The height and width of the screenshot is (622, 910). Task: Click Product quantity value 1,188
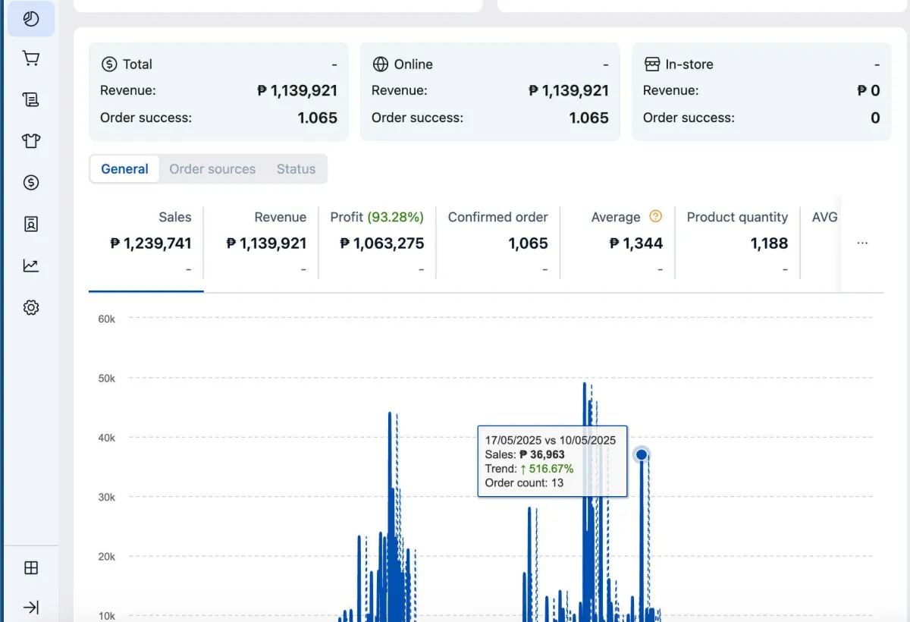pyautogui.click(x=769, y=243)
